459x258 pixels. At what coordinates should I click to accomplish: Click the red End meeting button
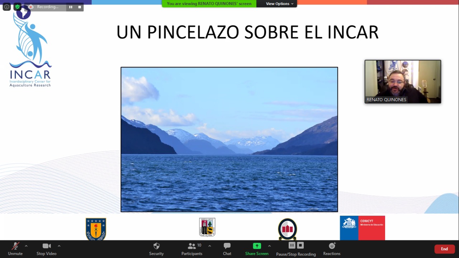[444, 249]
